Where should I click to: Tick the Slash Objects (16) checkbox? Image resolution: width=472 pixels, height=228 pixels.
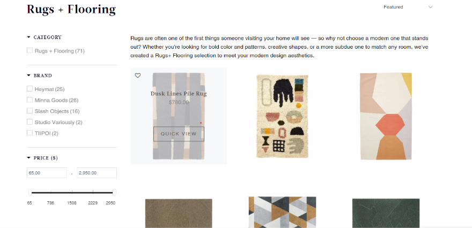point(30,111)
